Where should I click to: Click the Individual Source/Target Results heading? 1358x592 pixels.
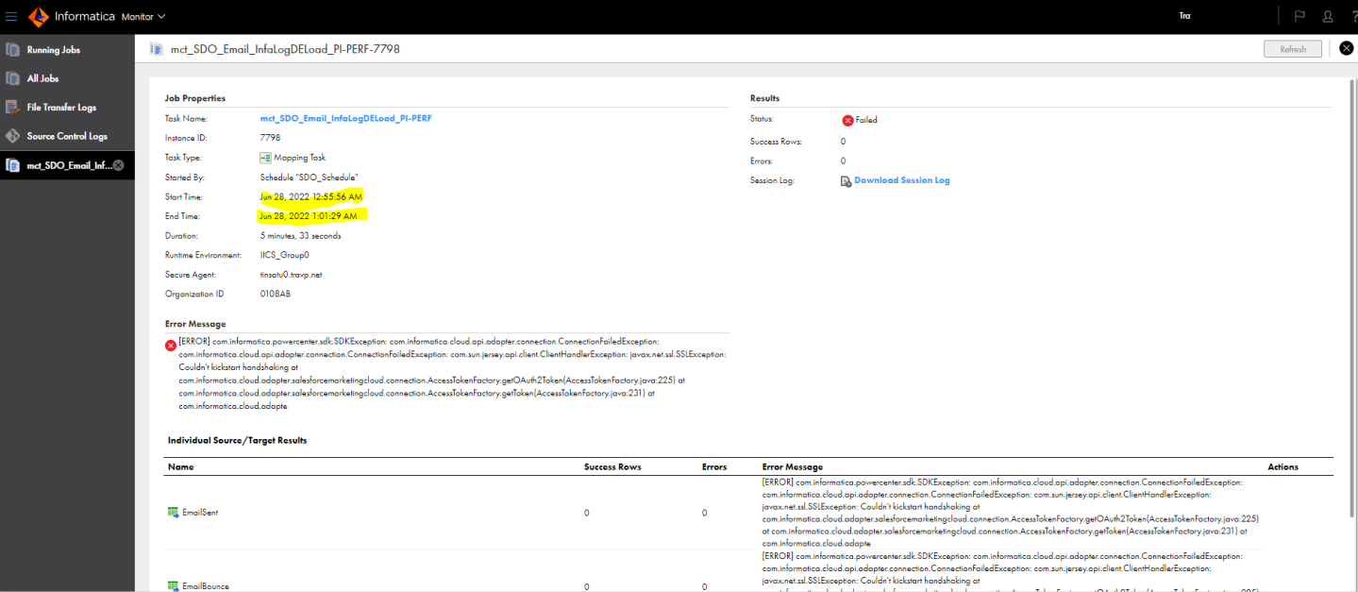pyautogui.click(x=237, y=440)
